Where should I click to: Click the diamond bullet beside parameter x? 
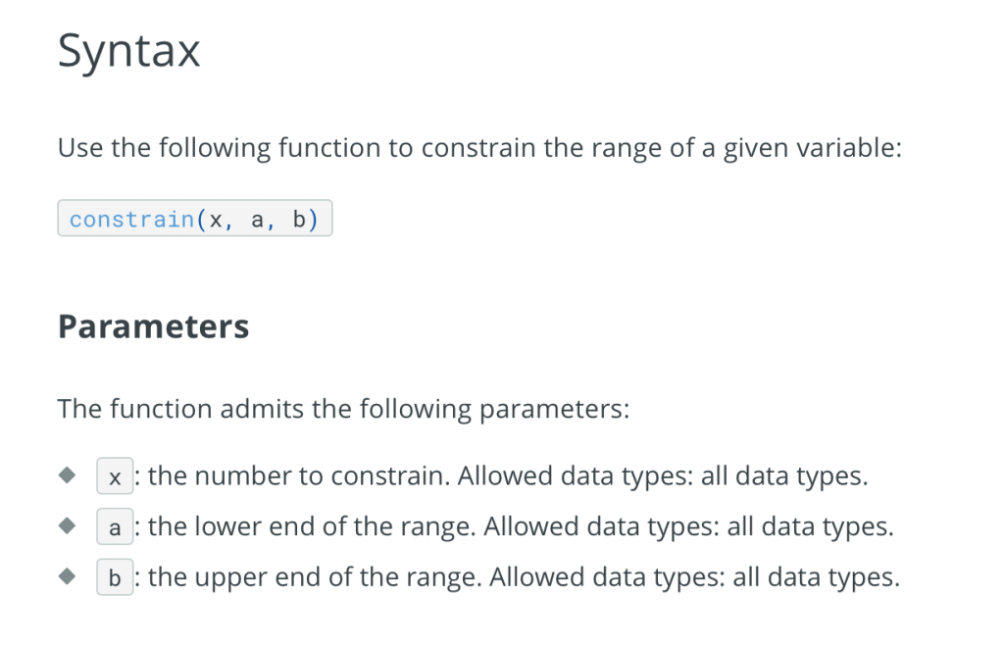[67, 475]
